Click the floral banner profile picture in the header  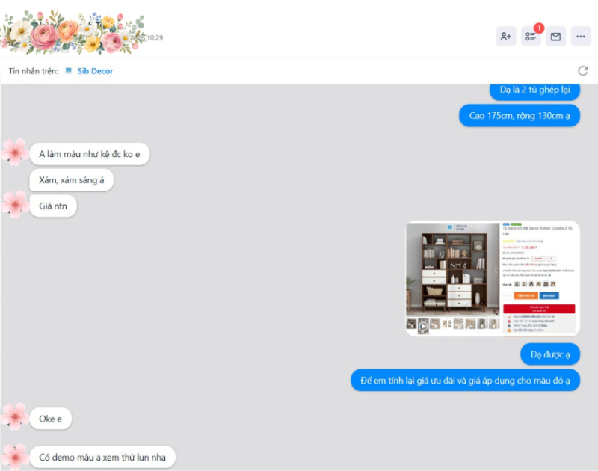(x=73, y=32)
